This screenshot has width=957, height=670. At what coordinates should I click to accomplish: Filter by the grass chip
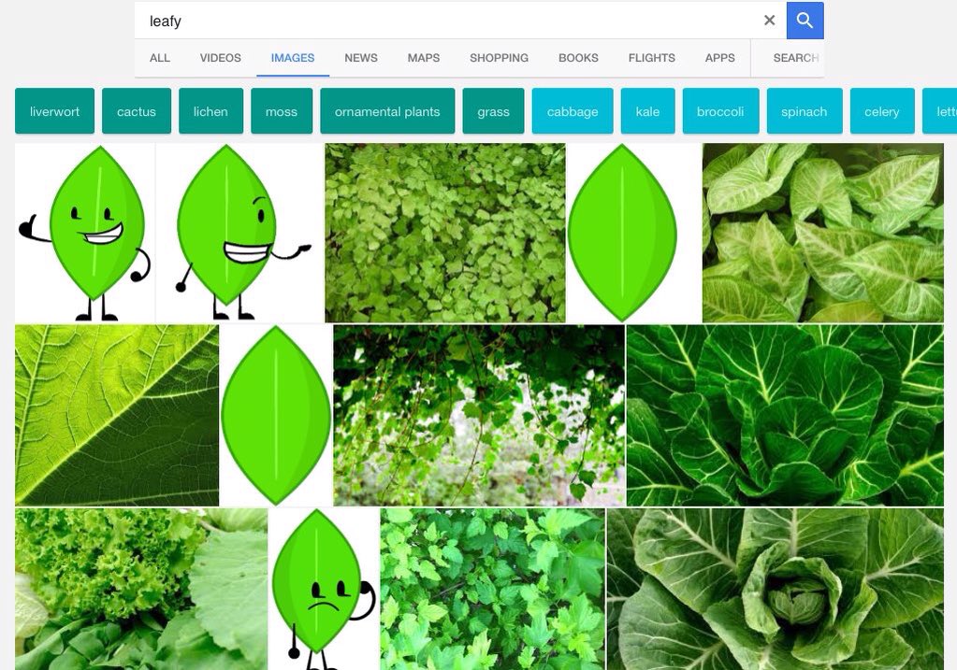point(494,111)
